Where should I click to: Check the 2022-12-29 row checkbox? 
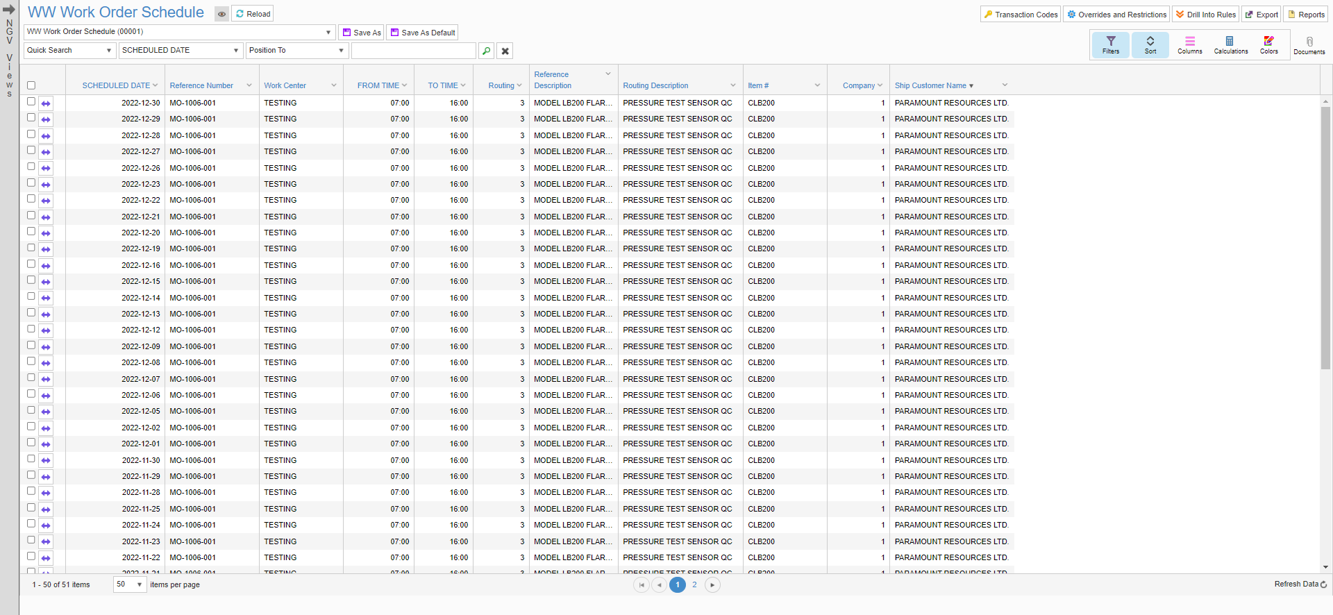coord(31,117)
